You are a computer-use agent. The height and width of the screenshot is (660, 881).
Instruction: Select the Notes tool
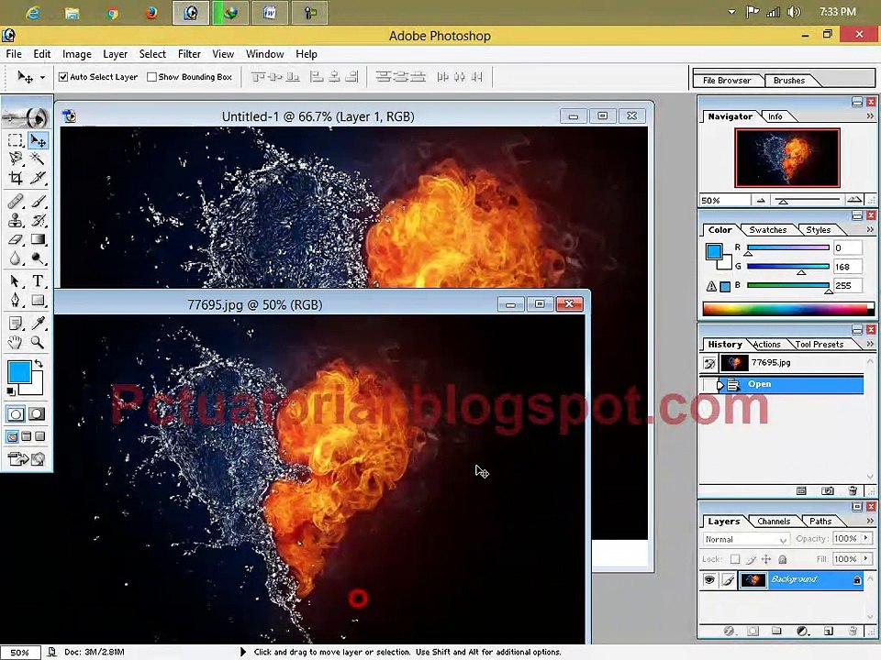coord(16,323)
